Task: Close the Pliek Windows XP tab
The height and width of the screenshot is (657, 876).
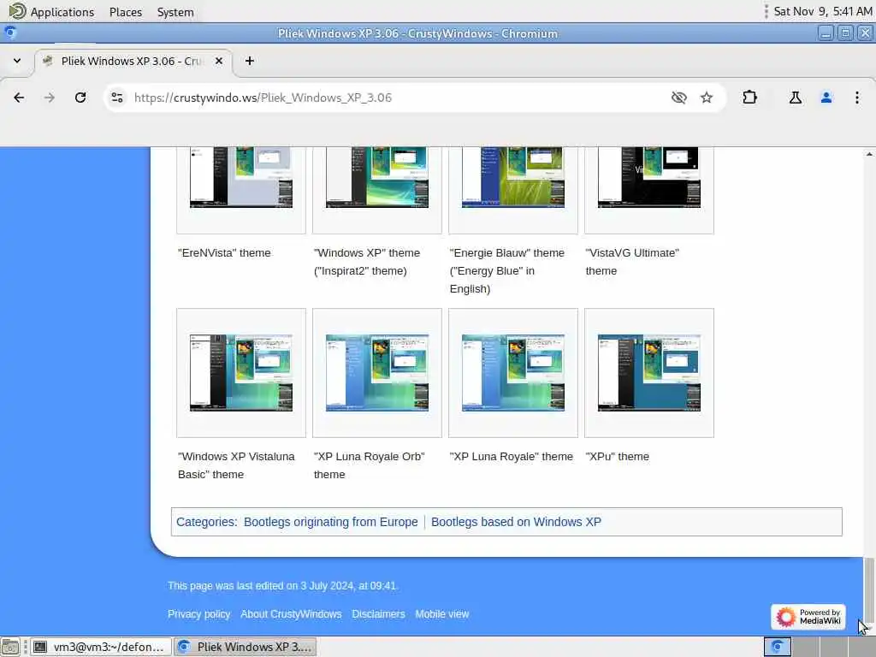Action: pos(219,61)
